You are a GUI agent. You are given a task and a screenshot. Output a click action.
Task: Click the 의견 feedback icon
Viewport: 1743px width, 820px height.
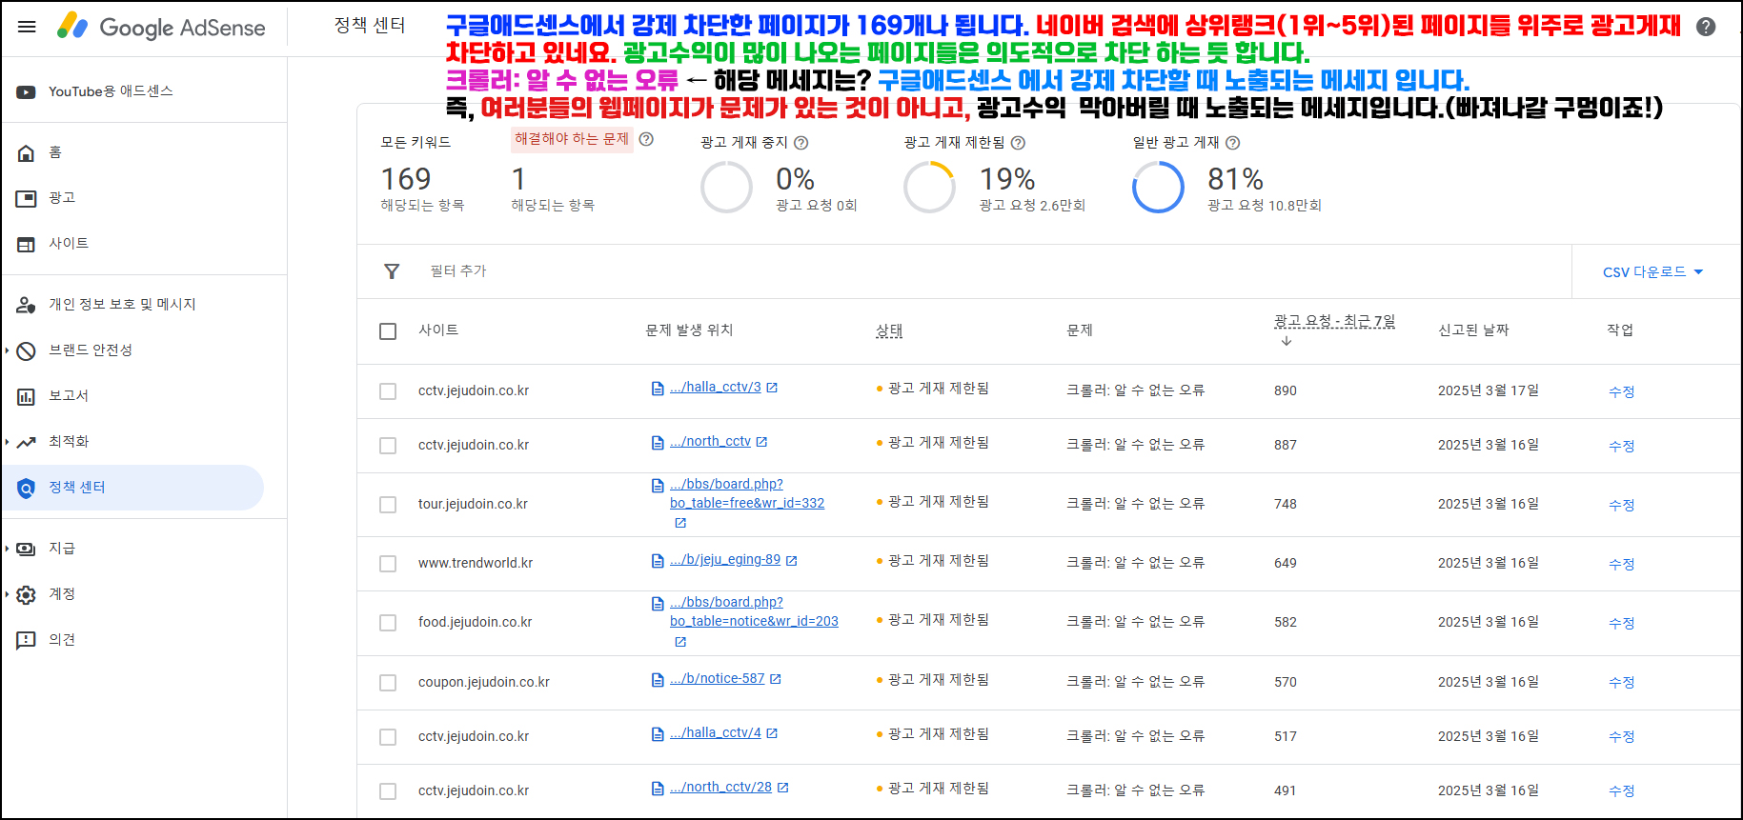tap(27, 640)
